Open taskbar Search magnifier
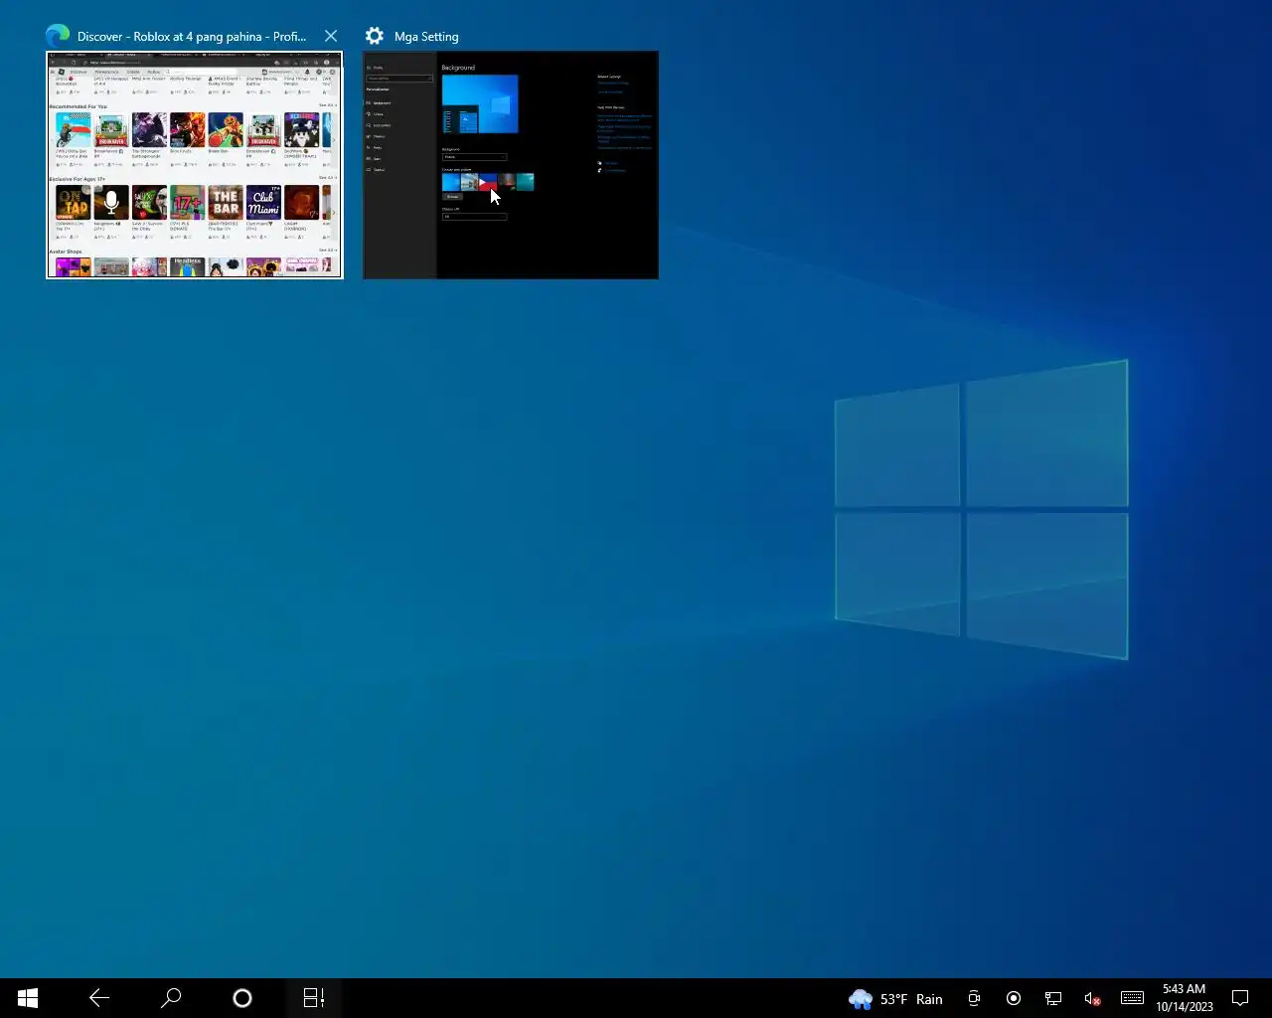 click(171, 998)
